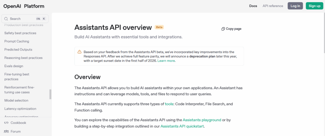Open Model selection in sidebar
The height and width of the screenshot is (136, 325).
coord(17,100)
